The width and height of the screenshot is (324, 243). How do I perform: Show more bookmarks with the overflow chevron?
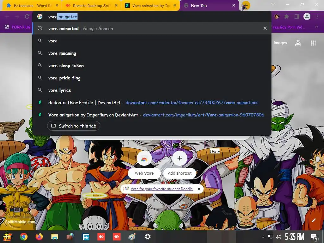316,27
